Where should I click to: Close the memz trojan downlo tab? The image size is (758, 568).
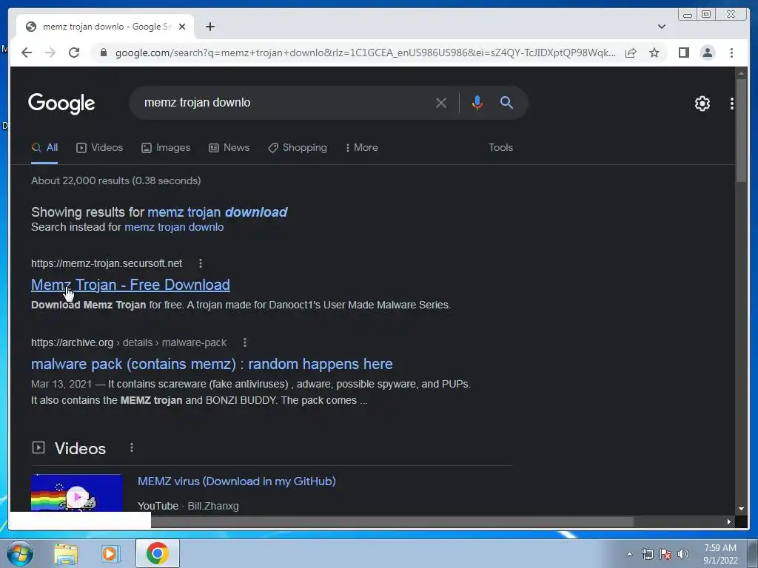[x=182, y=27]
